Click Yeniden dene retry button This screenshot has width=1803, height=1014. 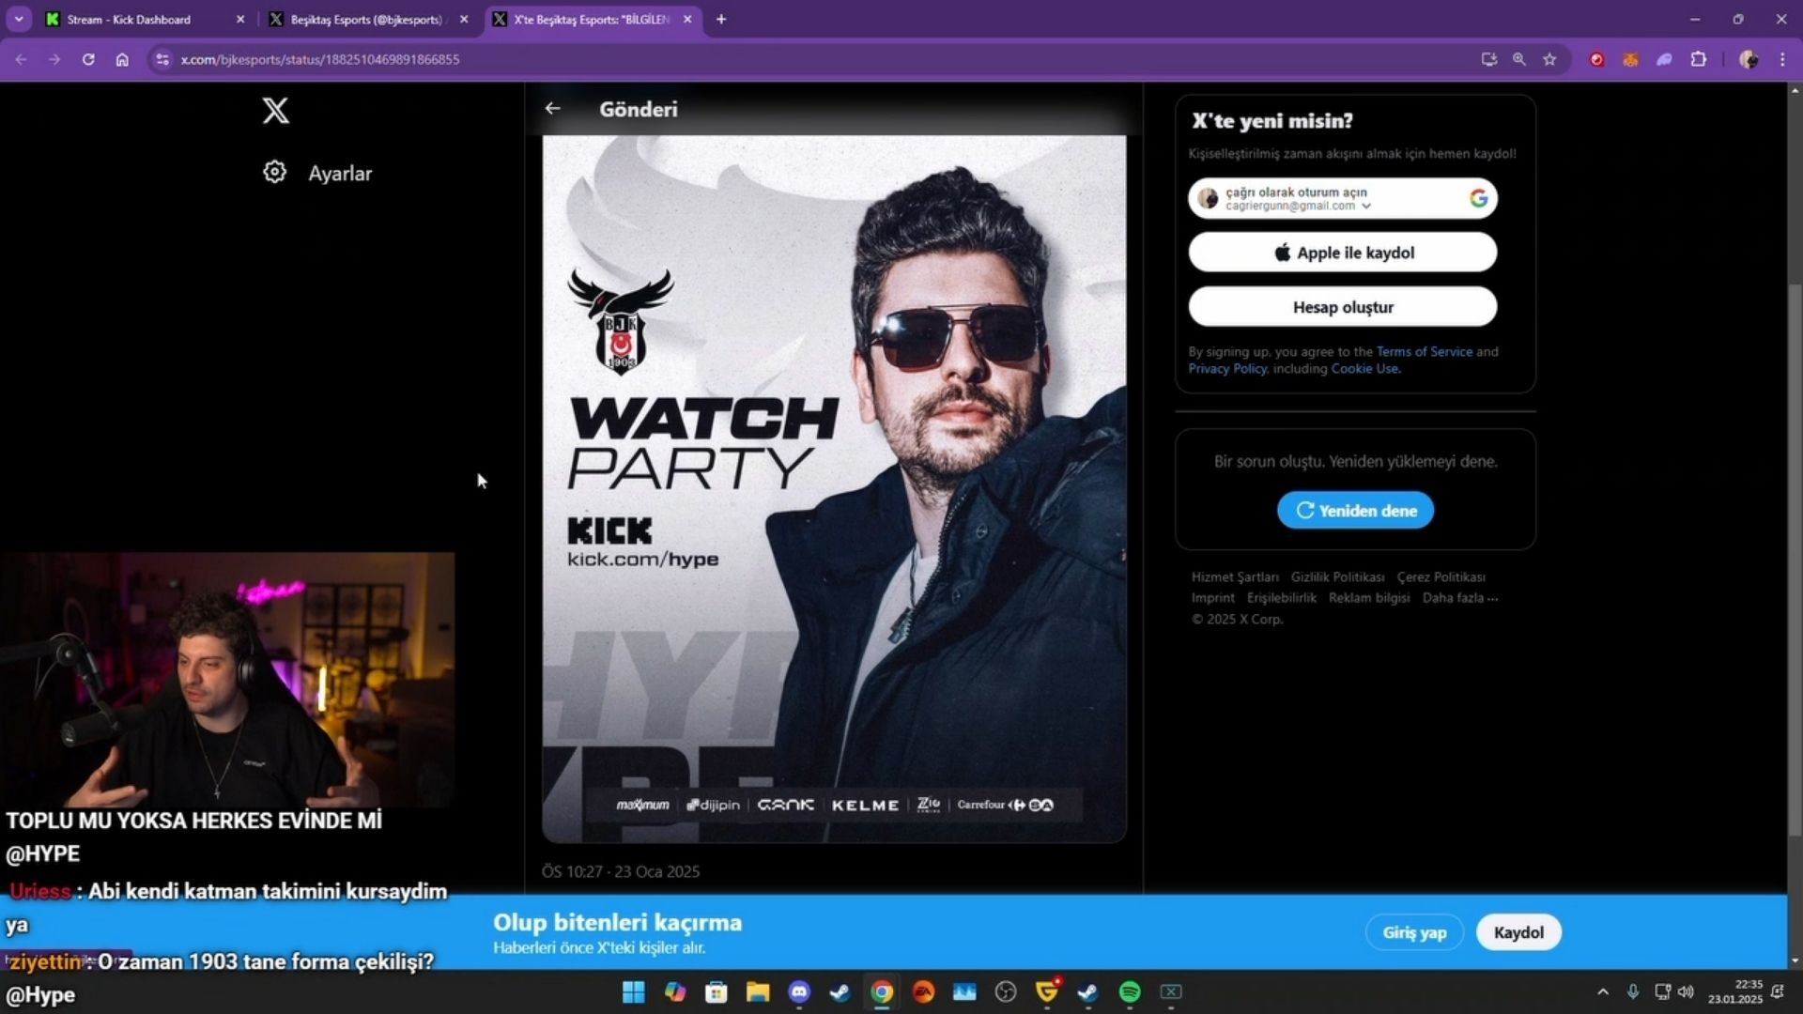click(1355, 510)
